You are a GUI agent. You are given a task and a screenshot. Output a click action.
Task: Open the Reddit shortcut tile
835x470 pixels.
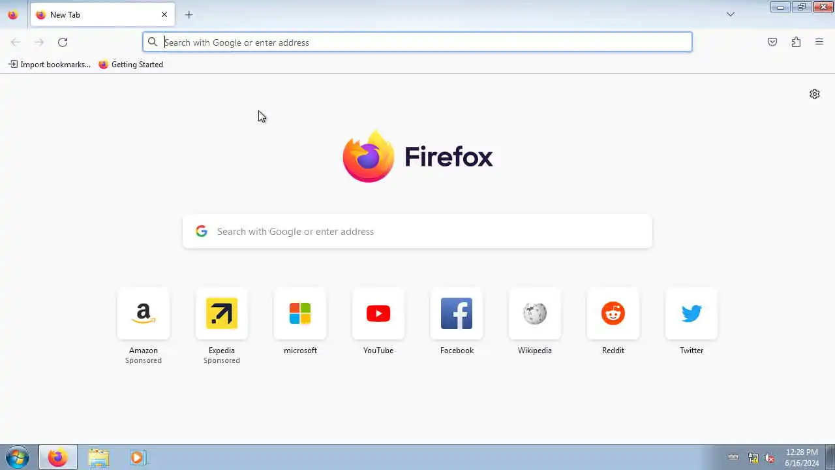click(x=613, y=313)
